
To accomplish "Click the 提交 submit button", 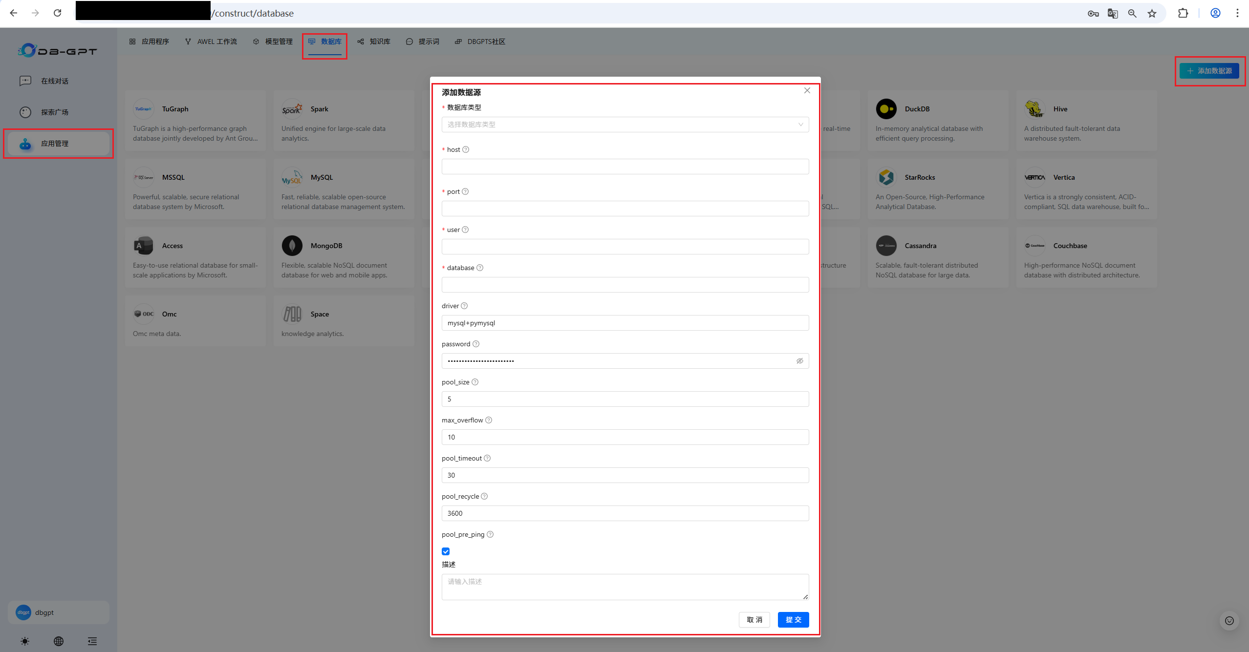I will (x=793, y=620).
